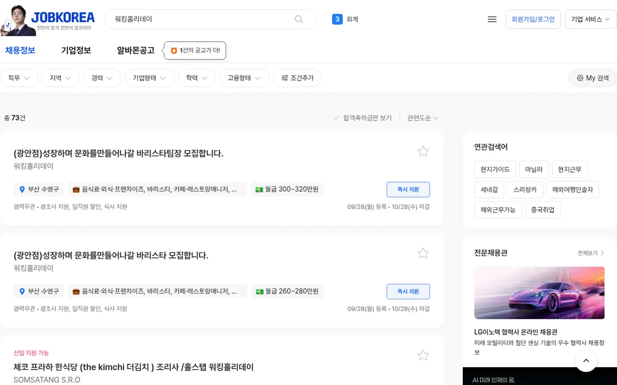Expand the 기업형태 filter dropdown
This screenshot has width=617, height=385.
point(150,78)
